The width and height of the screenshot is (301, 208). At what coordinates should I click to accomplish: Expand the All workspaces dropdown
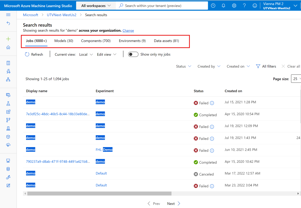[x=96, y=6]
